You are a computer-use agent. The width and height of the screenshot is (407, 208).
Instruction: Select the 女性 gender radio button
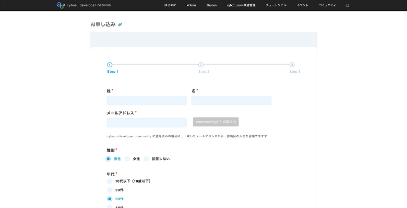(127, 159)
